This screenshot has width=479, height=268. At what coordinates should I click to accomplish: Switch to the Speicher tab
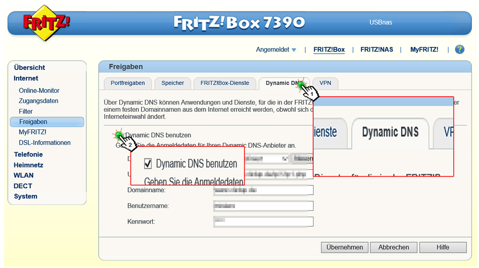click(x=173, y=84)
